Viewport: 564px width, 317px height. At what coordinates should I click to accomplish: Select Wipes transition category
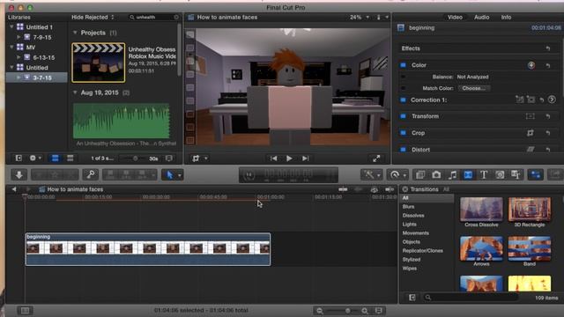(409, 268)
